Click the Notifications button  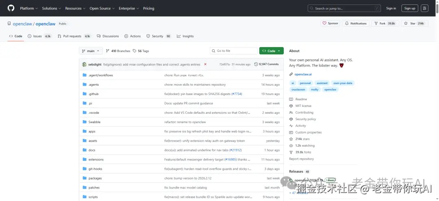tap(356, 24)
